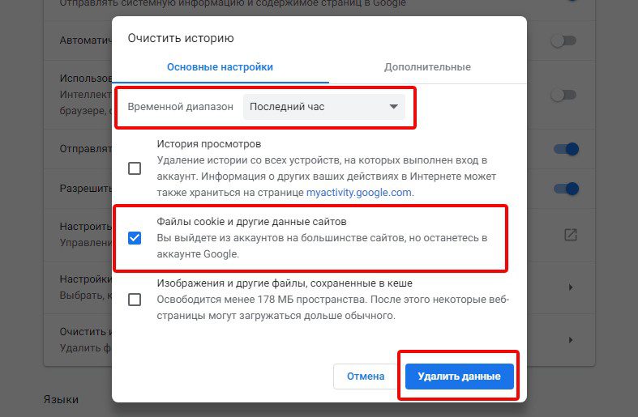Click the "Отмена" button
The width and height of the screenshot is (638, 417).
pos(366,377)
